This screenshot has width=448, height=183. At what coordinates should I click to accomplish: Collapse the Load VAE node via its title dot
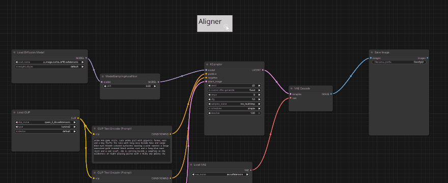[191, 165]
